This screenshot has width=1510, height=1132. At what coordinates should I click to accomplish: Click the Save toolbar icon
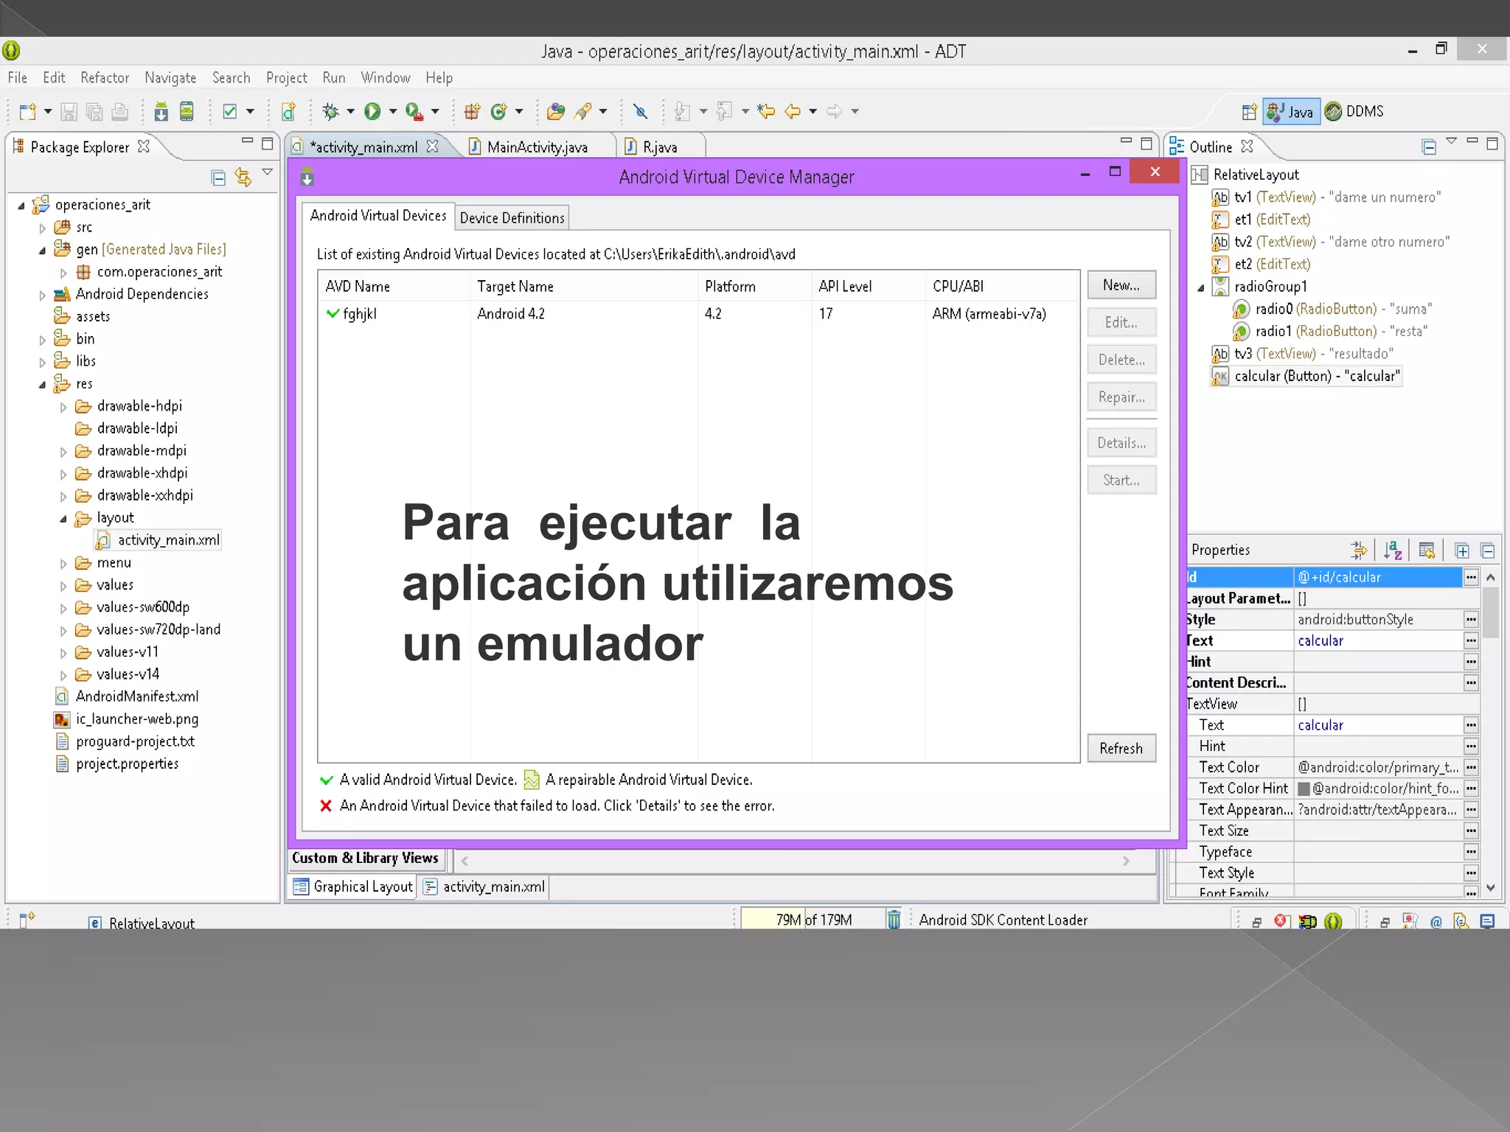[69, 111]
